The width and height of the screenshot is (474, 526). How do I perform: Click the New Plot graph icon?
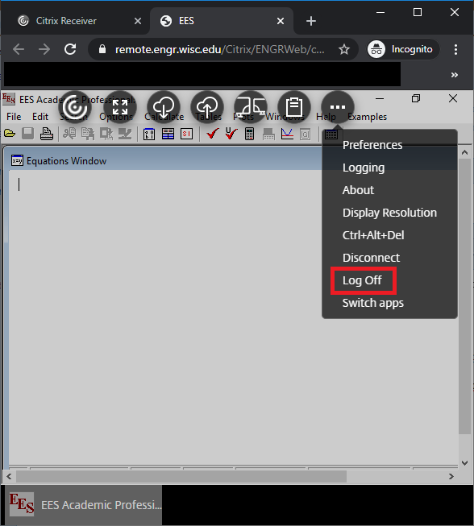(x=287, y=135)
